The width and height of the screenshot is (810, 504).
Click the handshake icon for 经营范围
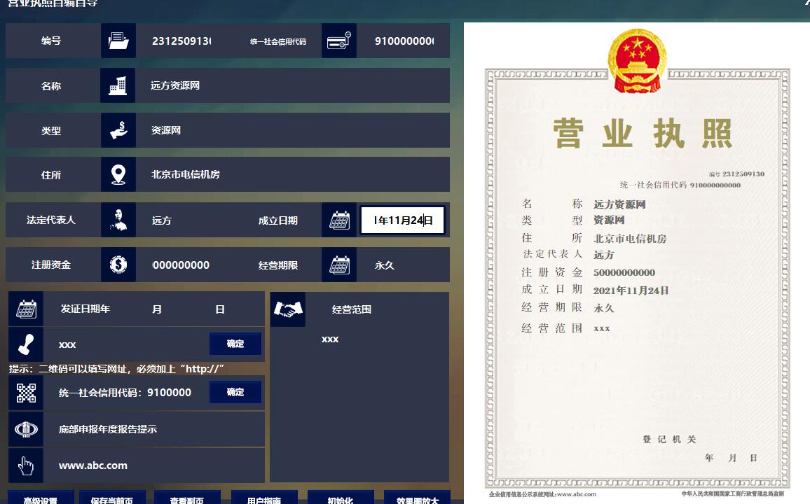(288, 309)
